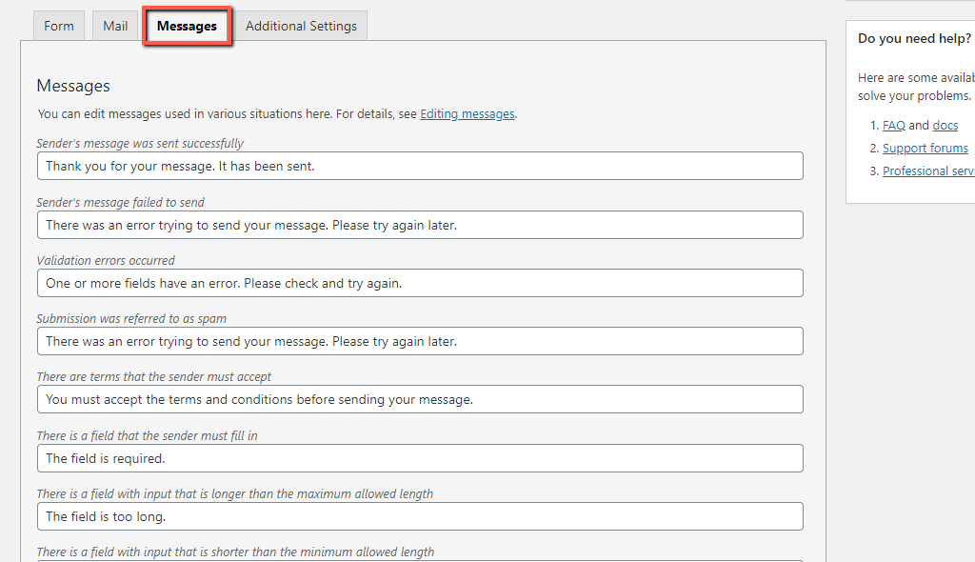
Task: Select the Messages tab
Action: 188,26
